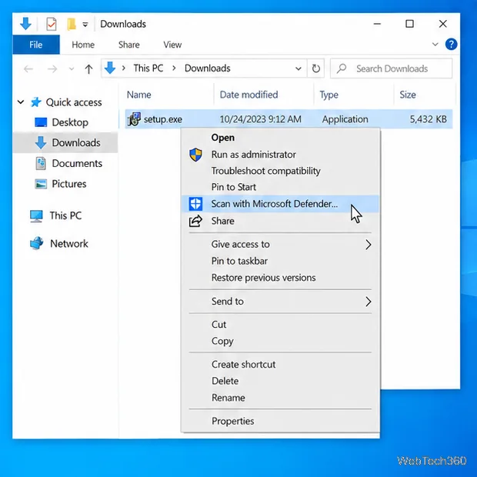The image size is (477, 477).
Task: Click the search magnifier icon
Action: (342, 68)
